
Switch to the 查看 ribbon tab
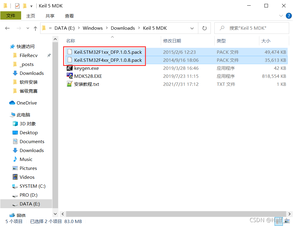pos(69,16)
